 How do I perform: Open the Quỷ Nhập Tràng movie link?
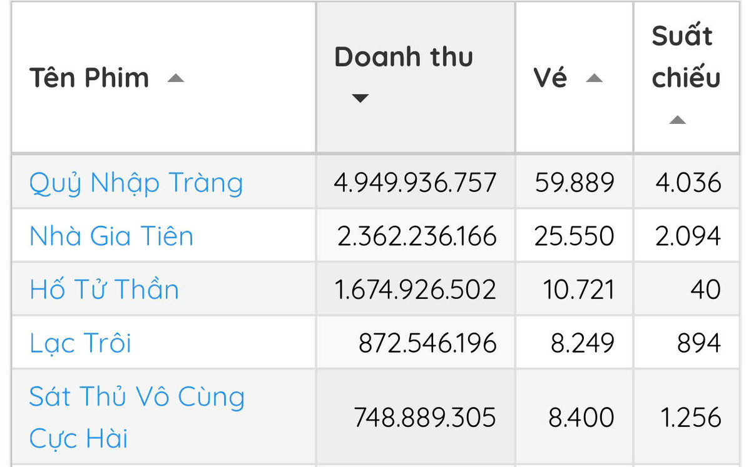[x=136, y=183]
